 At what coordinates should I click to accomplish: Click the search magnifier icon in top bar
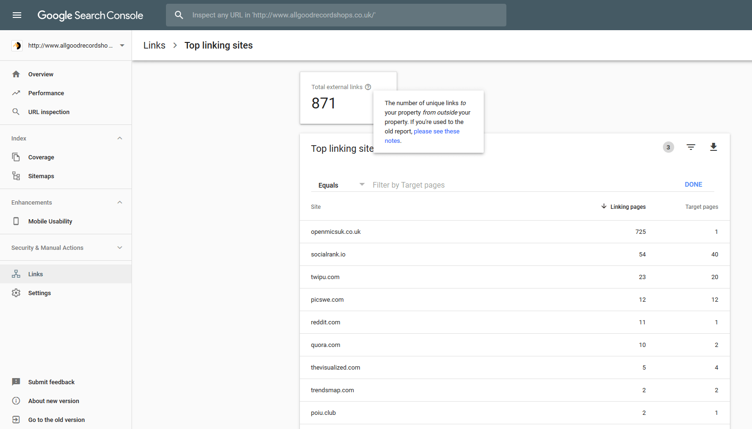[179, 15]
